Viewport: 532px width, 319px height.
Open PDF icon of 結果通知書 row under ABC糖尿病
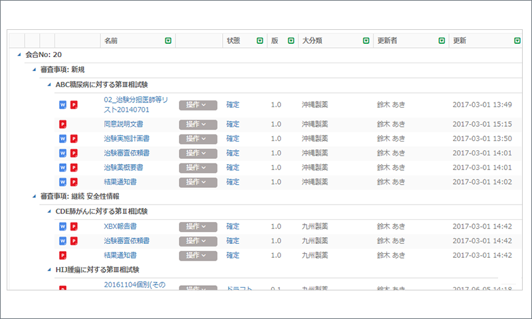click(x=74, y=182)
